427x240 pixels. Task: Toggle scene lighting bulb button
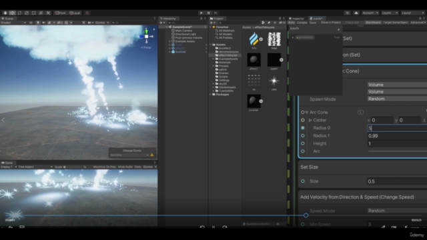(x=38, y=23)
